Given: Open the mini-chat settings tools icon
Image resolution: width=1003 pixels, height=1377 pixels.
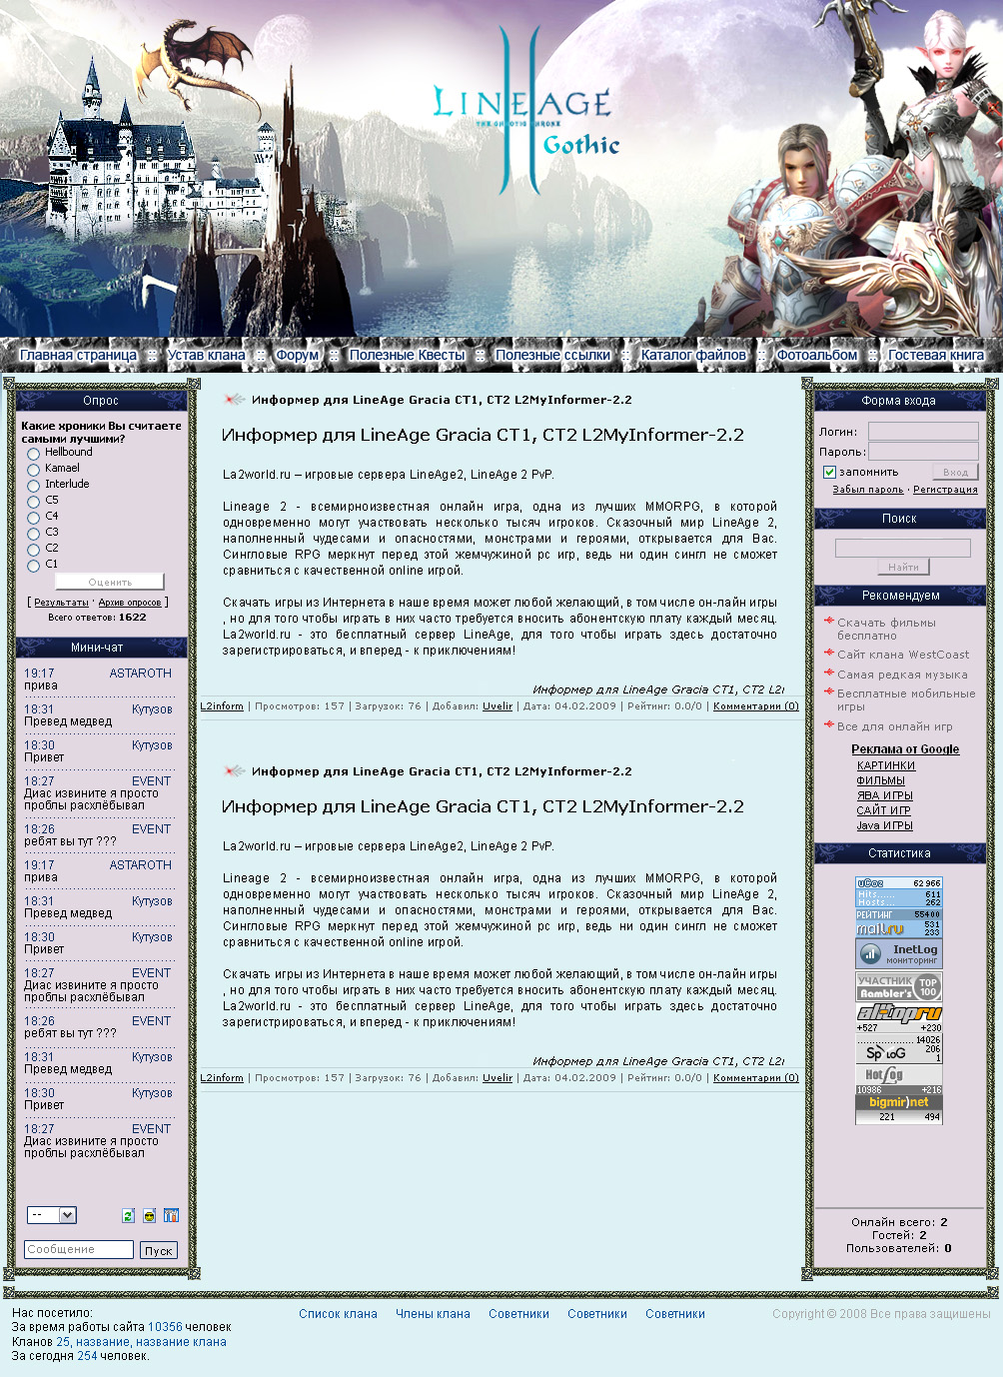Looking at the screenshot, I should pyautogui.click(x=171, y=1216).
